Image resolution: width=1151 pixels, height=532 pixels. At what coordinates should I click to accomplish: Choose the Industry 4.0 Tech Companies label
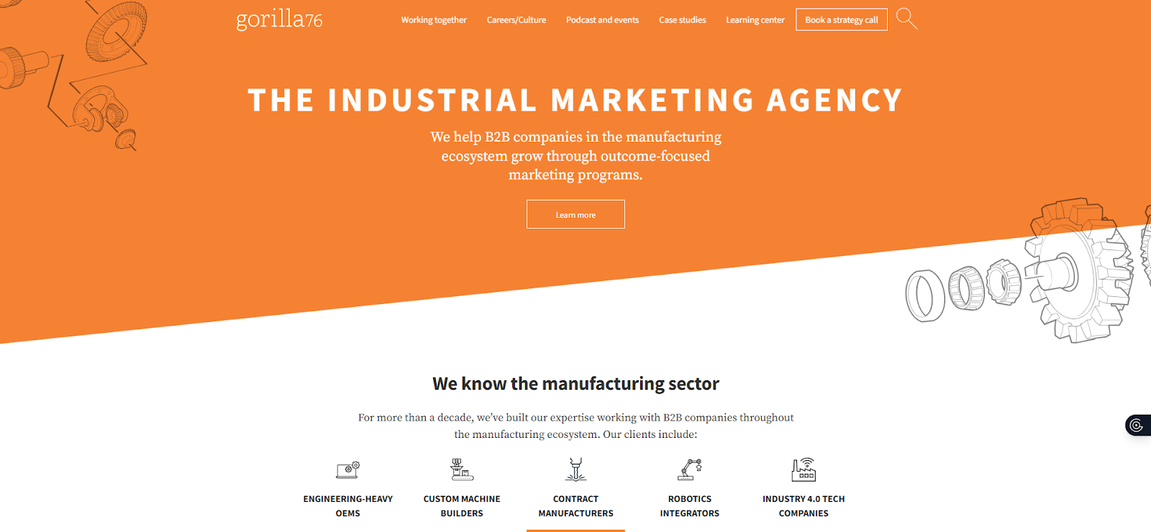click(804, 506)
